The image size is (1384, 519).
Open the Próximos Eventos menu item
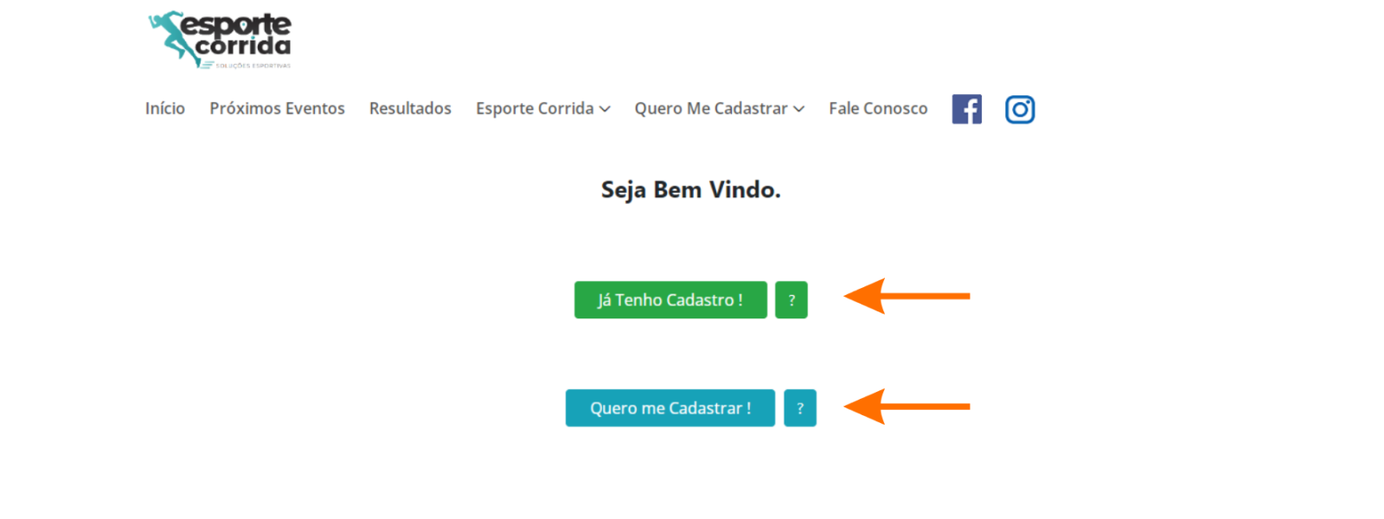point(277,109)
